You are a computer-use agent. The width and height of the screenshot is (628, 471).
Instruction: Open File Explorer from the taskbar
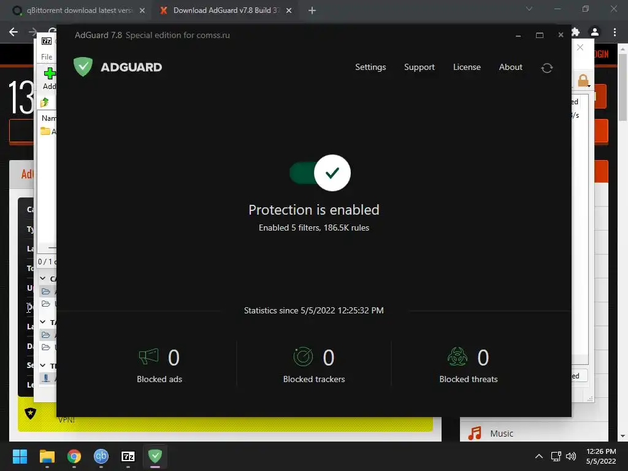click(47, 456)
